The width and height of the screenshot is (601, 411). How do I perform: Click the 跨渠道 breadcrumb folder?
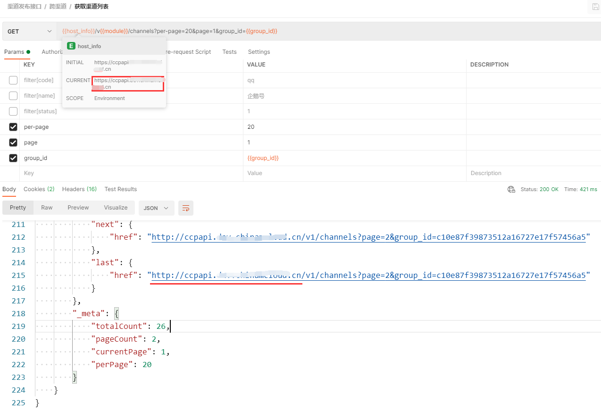tap(58, 7)
